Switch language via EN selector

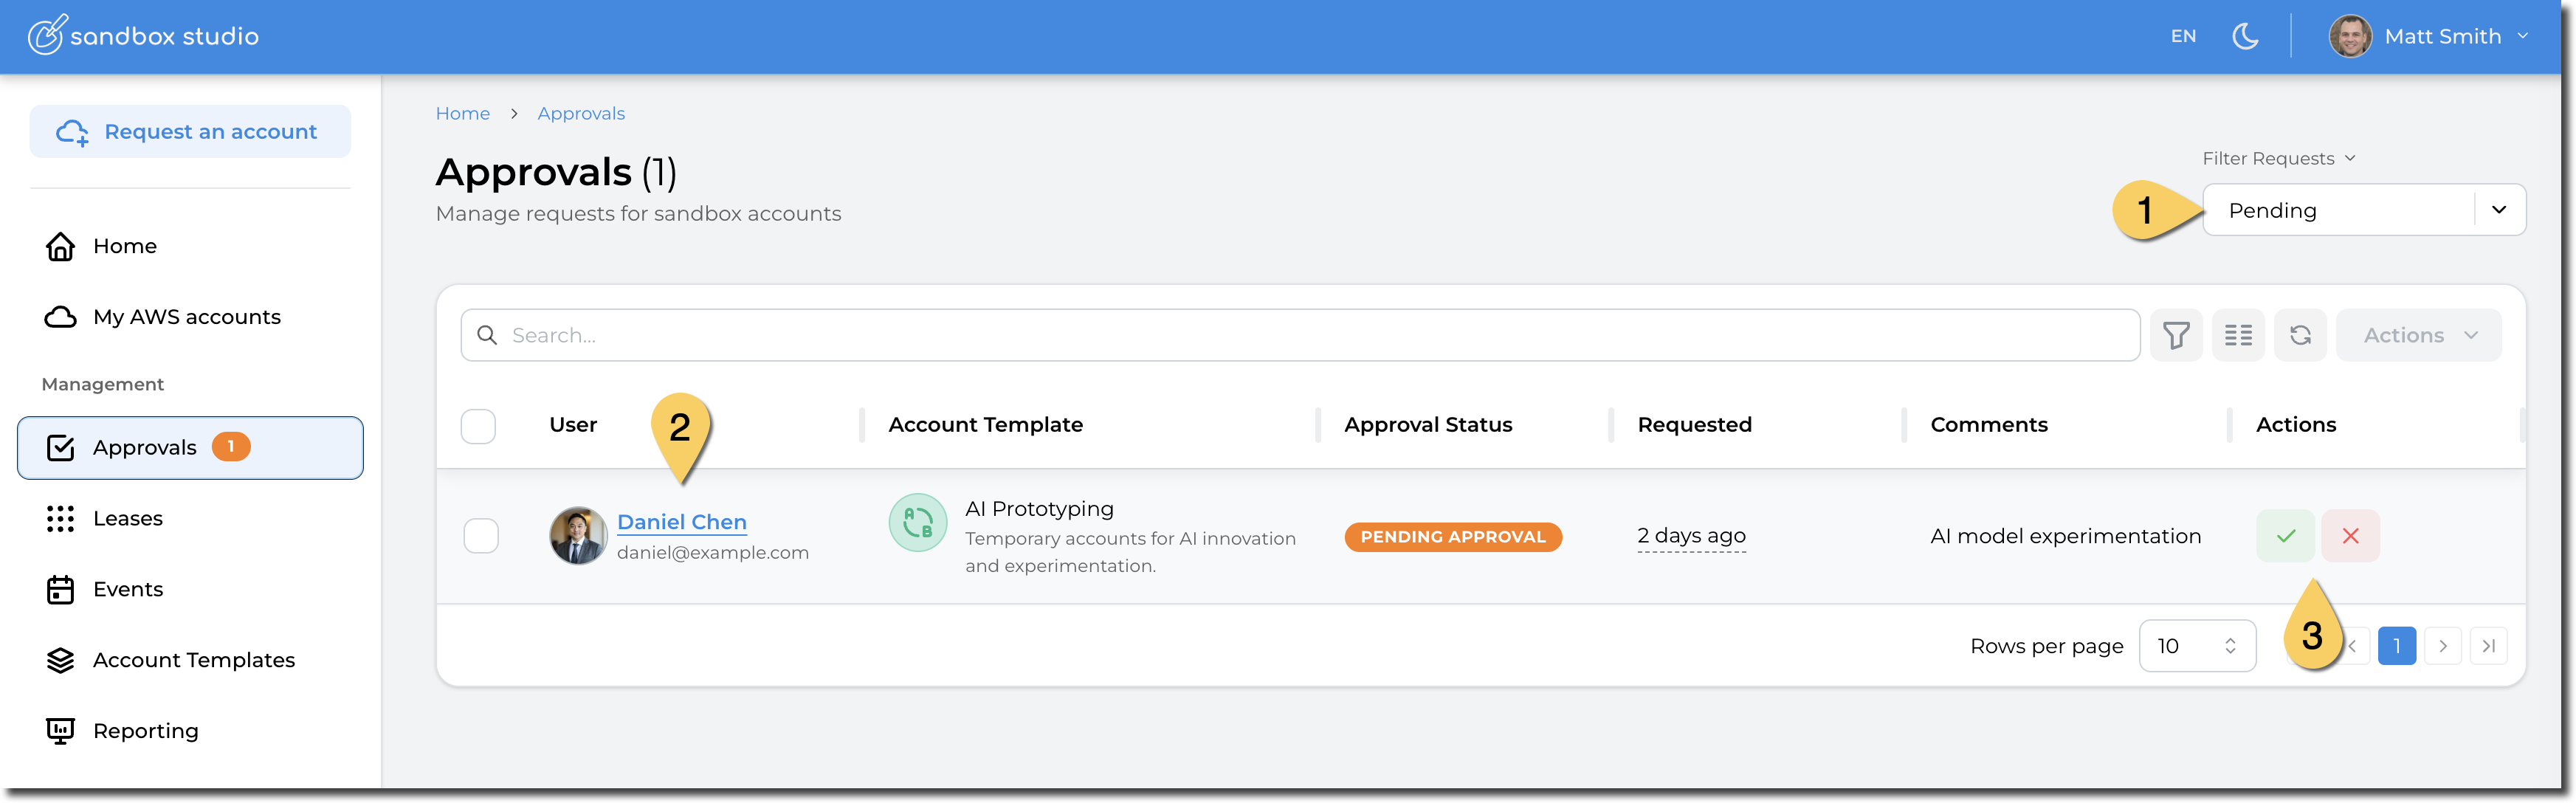coord(2183,37)
